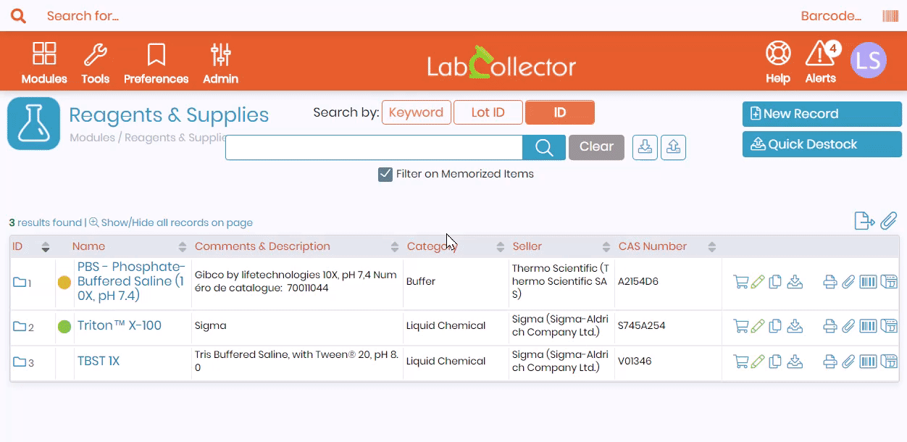Switch search mode to Lot ID

click(x=488, y=112)
